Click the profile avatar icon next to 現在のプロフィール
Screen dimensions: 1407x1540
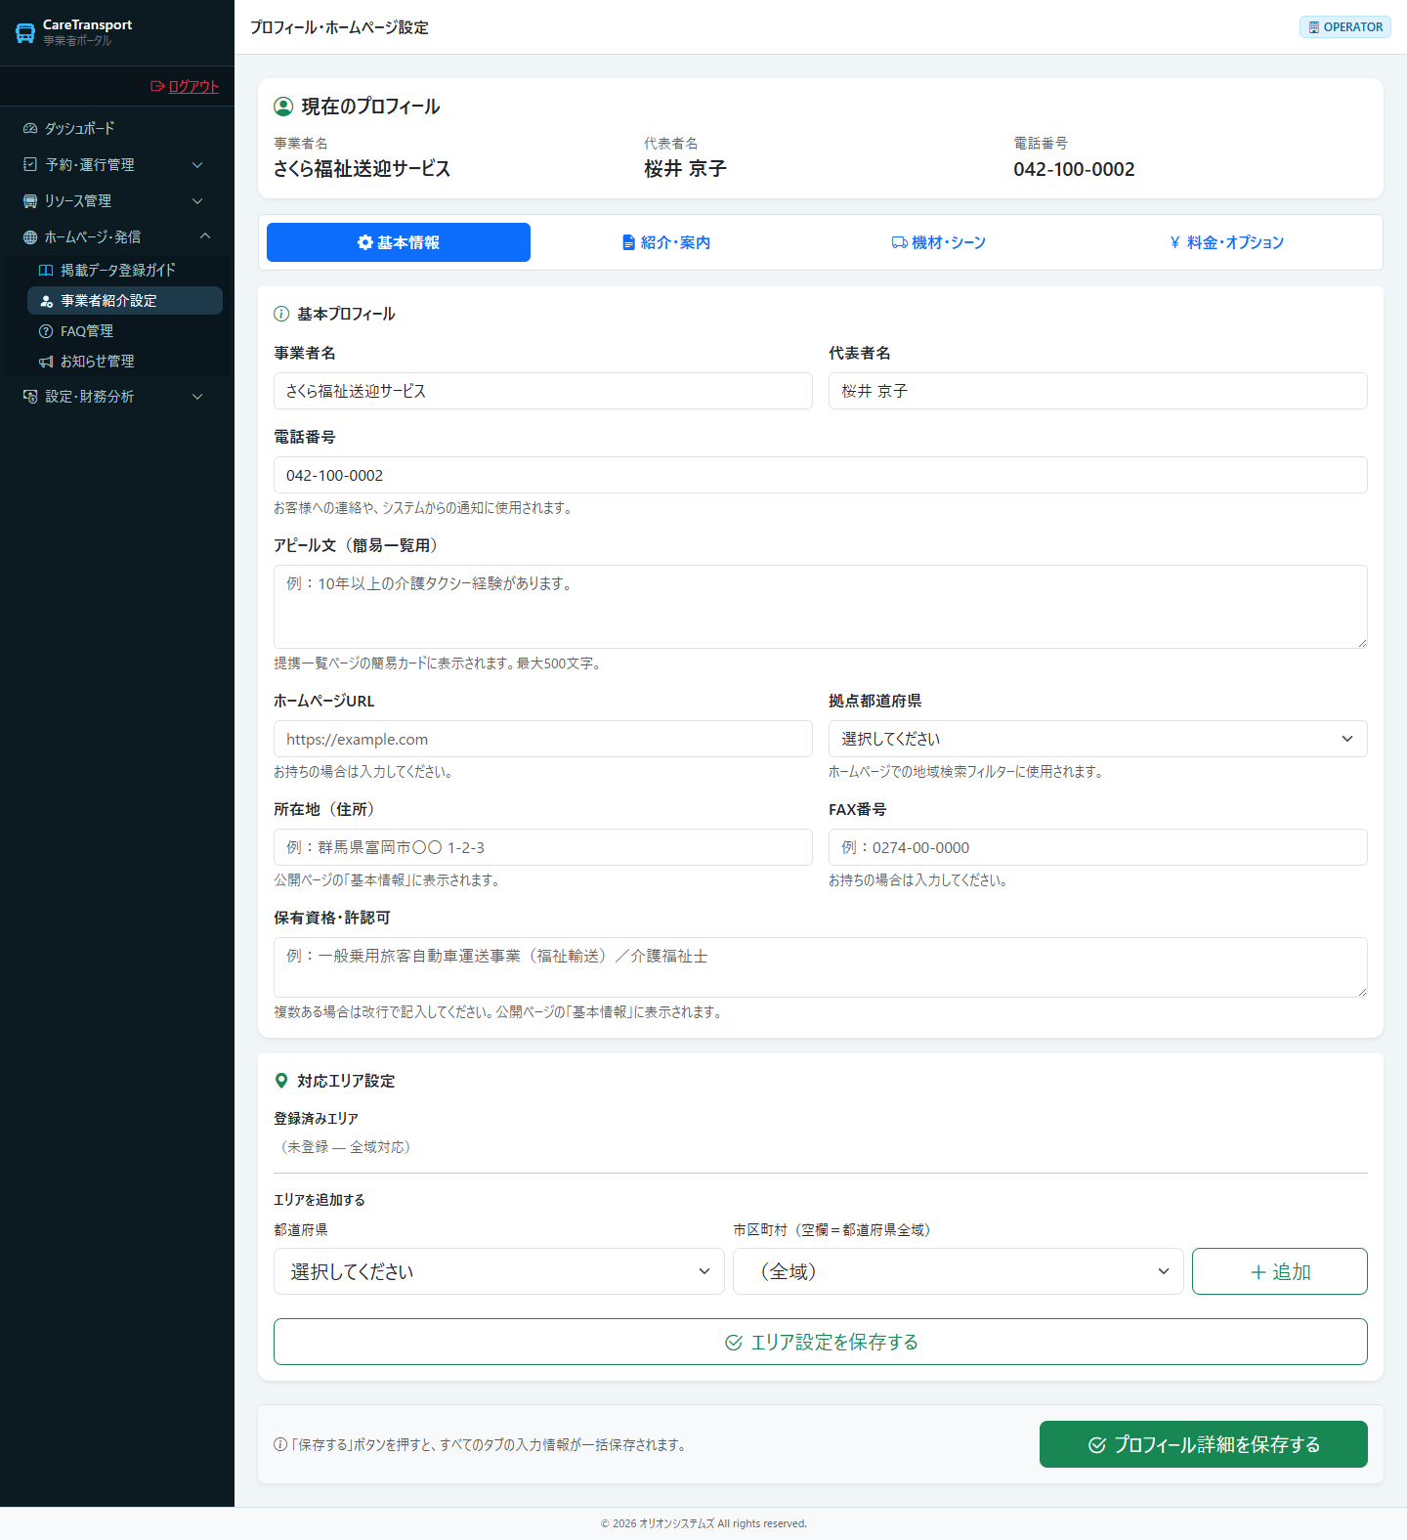pyautogui.click(x=283, y=107)
